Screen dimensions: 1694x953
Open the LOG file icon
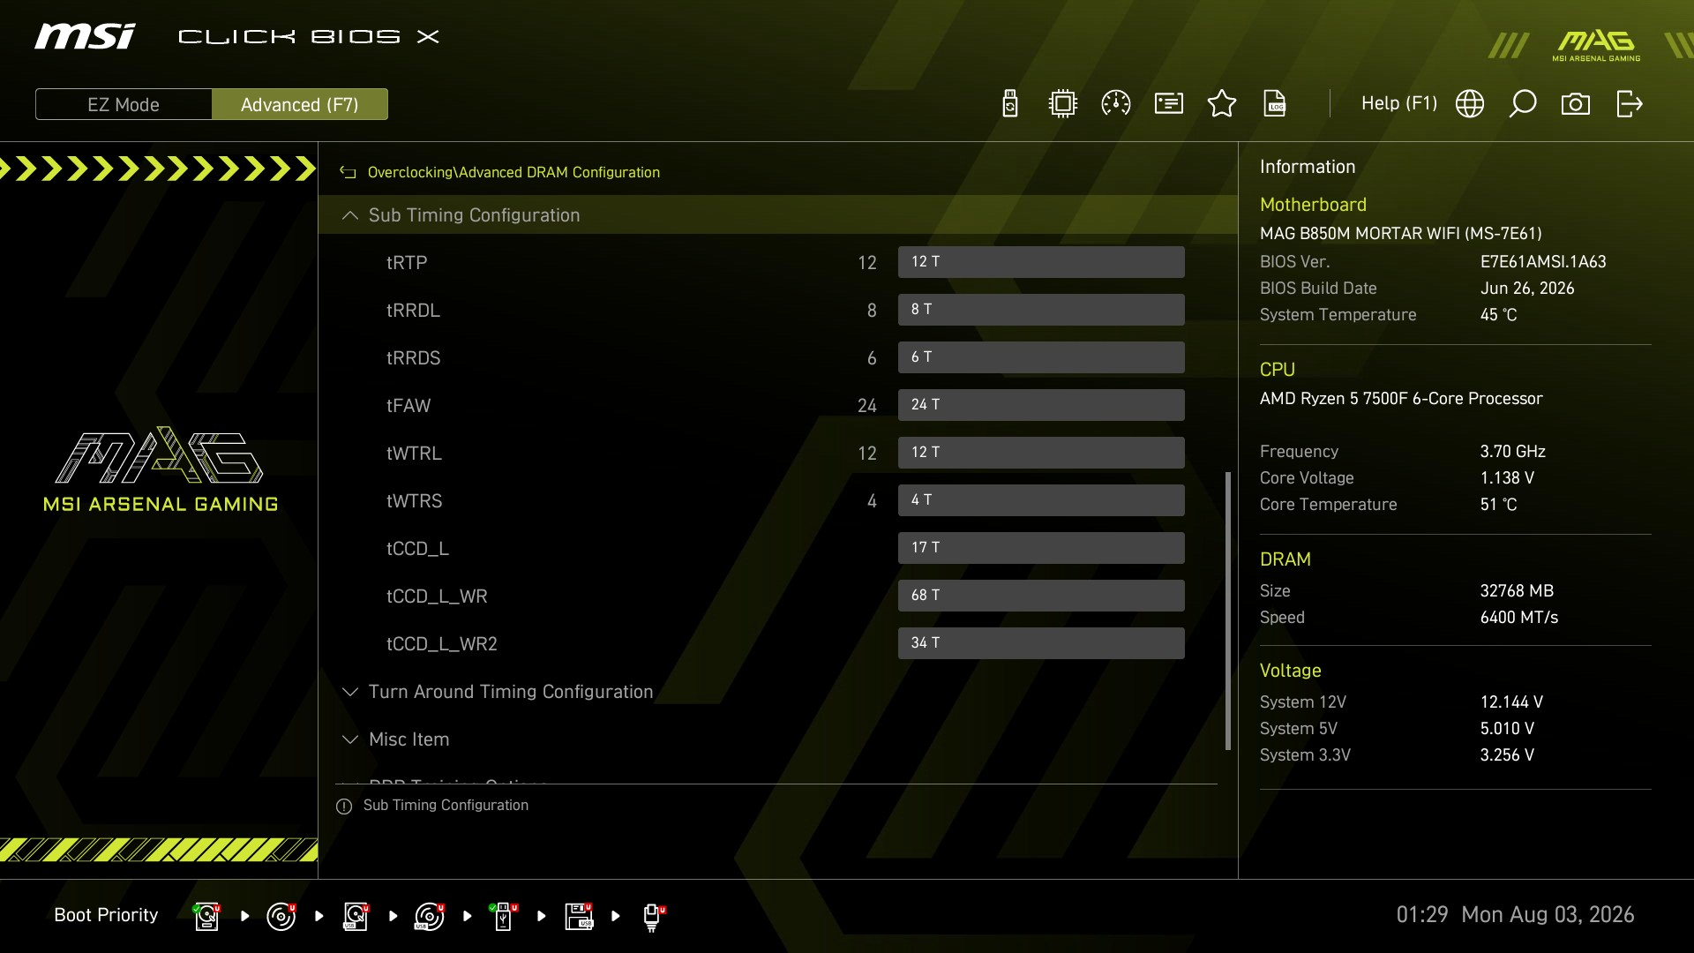1275,104
